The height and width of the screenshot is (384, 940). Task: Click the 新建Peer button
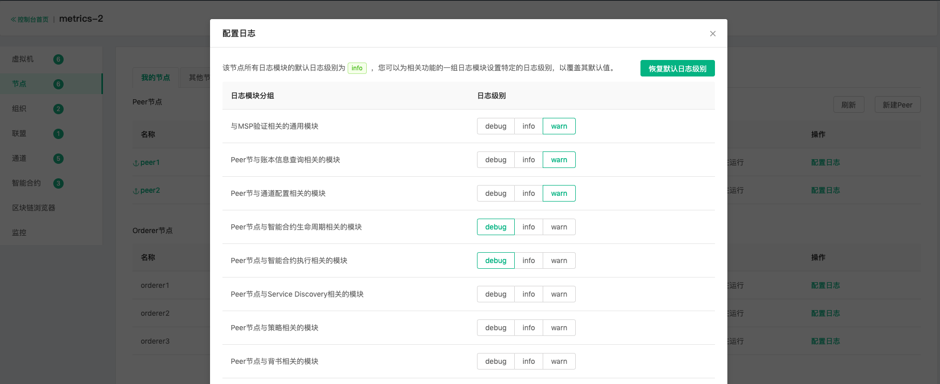[x=898, y=104]
